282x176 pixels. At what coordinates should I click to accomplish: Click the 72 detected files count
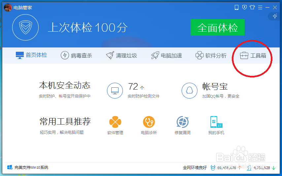point(133,87)
